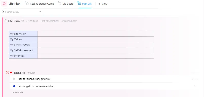The image size is (204, 97).
Task: Toggle blue status square of budget task
Action: pos(14,86)
